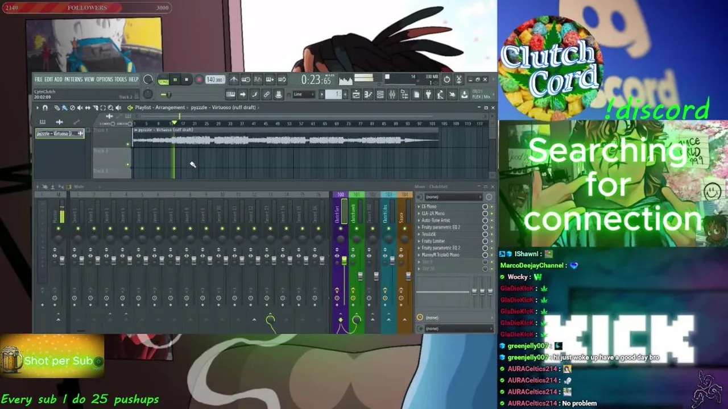The image size is (728, 409).
Task: Toggle the metronome icon in the transport bar
Action: (234, 80)
